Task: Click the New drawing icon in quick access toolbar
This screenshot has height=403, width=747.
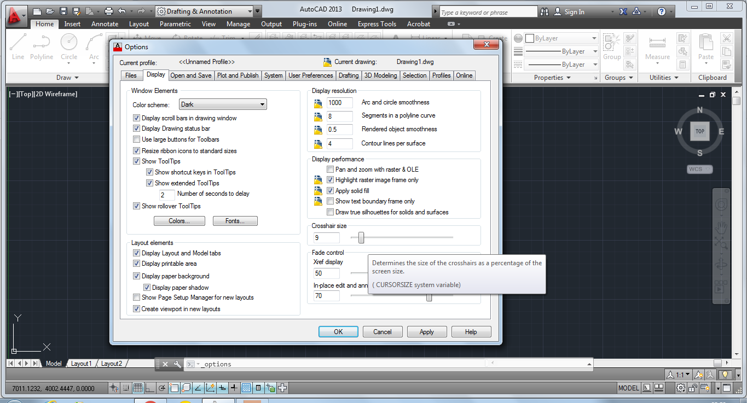Action: coord(37,11)
